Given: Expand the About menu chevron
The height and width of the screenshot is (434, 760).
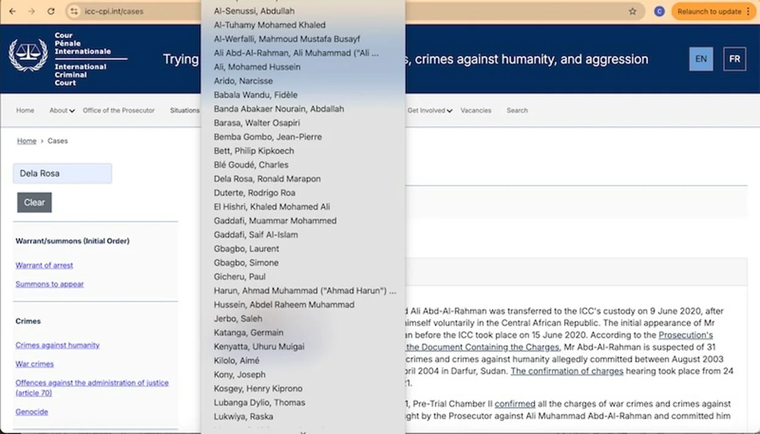Looking at the screenshot, I should (x=72, y=111).
